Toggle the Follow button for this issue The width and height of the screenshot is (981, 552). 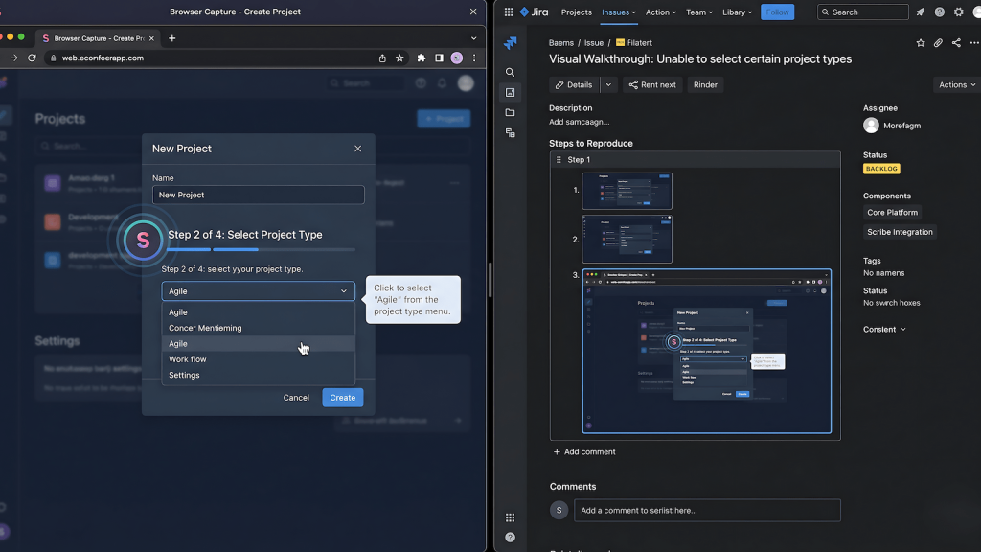(x=777, y=11)
